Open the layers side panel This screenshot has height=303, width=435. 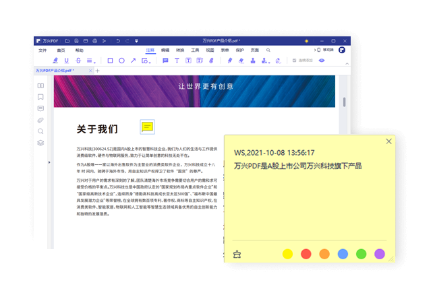[40, 143]
